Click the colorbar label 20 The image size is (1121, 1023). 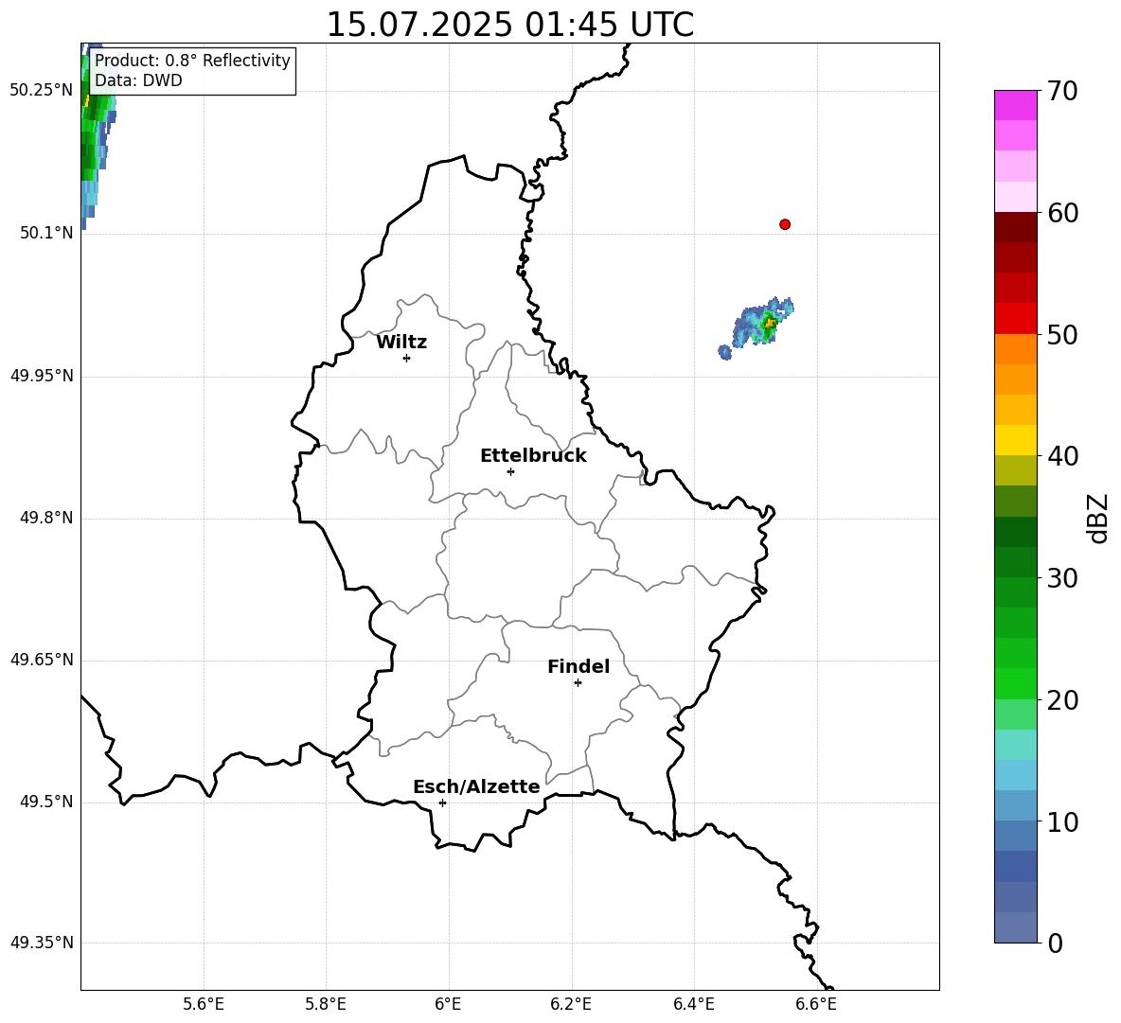[1063, 700]
